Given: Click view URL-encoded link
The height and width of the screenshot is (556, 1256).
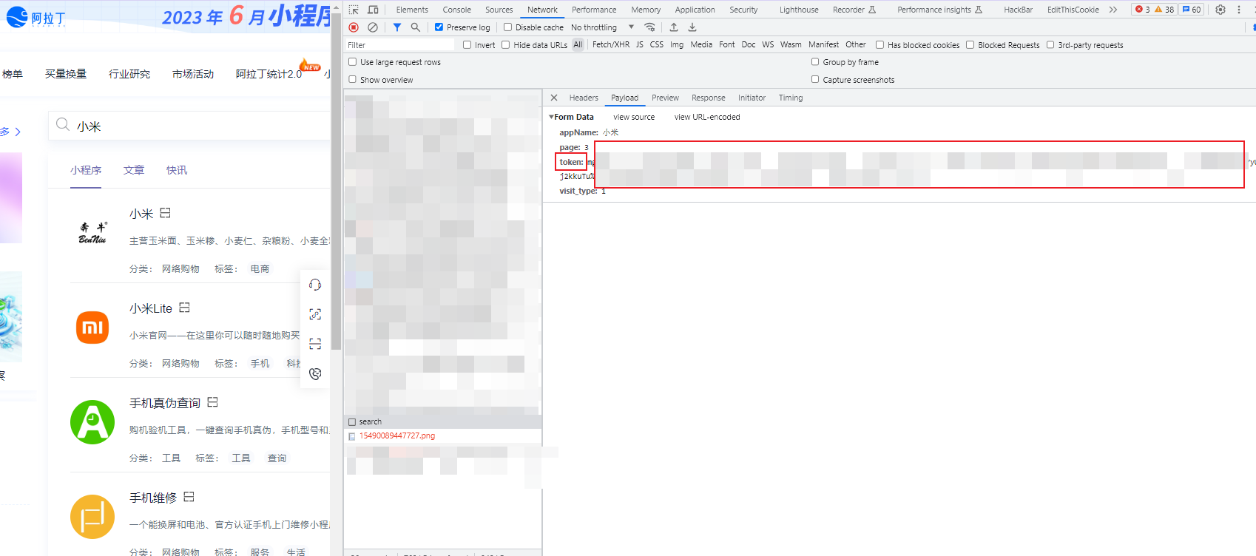Looking at the screenshot, I should pyautogui.click(x=707, y=117).
